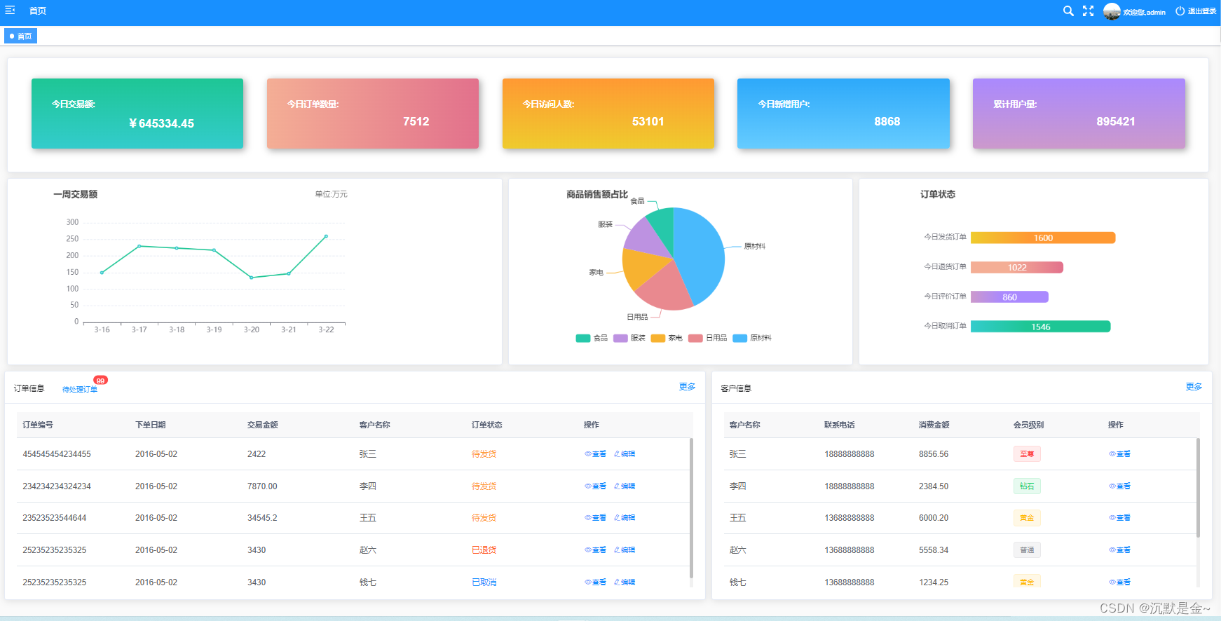The height and width of the screenshot is (621, 1221).
Task: Click 张三's 至尊 membership tag
Action: [1027, 454]
